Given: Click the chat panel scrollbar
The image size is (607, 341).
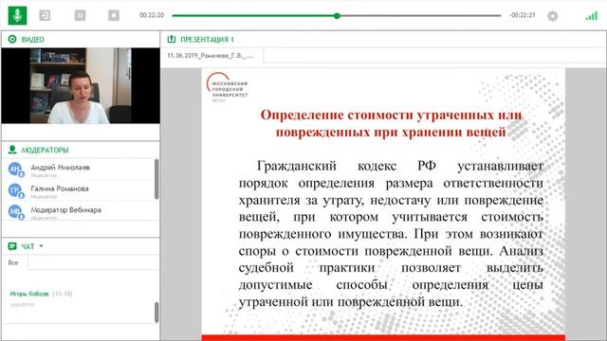Looking at the screenshot, I should click(x=156, y=313).
